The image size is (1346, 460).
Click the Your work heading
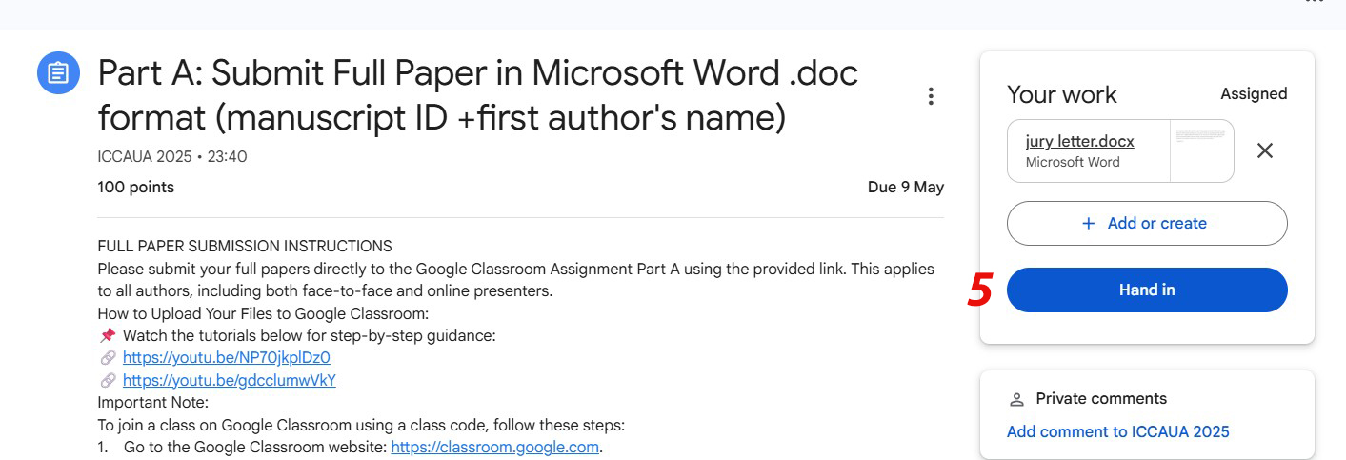(x=1061, y=94)
